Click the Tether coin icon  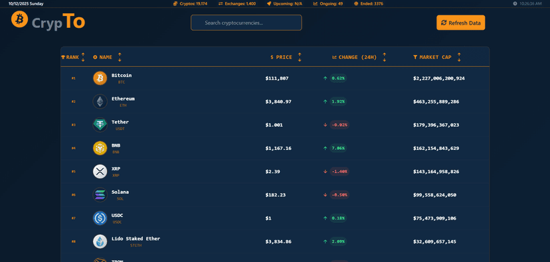100,125
